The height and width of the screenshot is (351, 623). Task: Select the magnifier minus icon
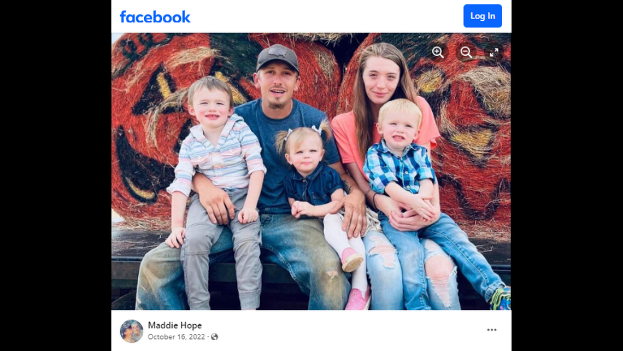466,52
